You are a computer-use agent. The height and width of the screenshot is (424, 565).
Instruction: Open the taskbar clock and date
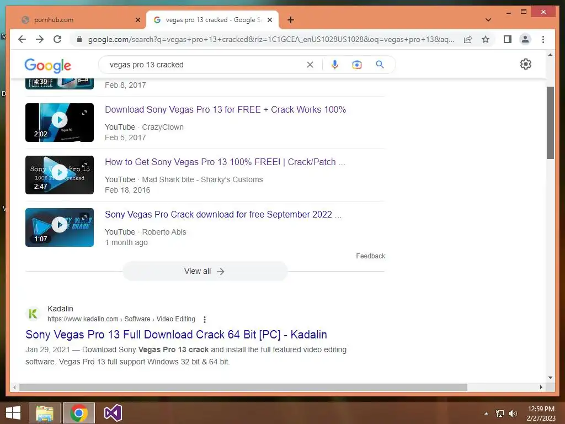[541, 414]
